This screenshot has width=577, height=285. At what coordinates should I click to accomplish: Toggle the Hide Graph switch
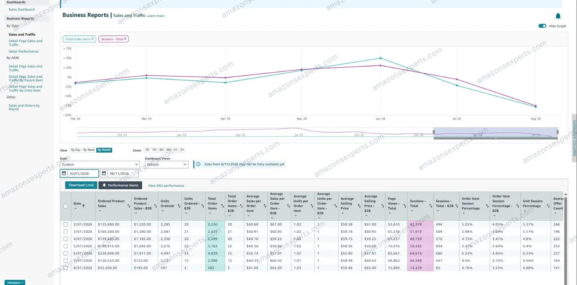(542, 26)
